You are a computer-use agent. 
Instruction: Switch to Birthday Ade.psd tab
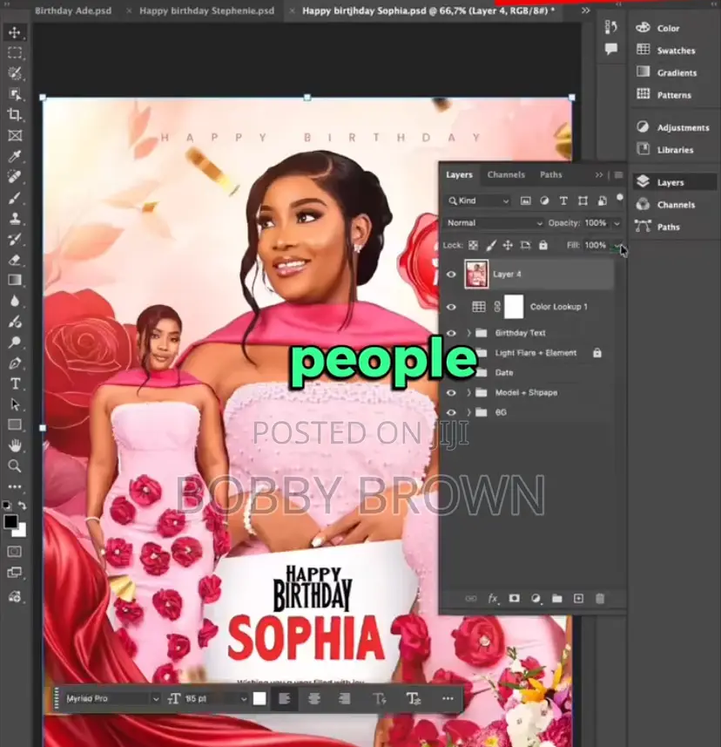(73, 10)
